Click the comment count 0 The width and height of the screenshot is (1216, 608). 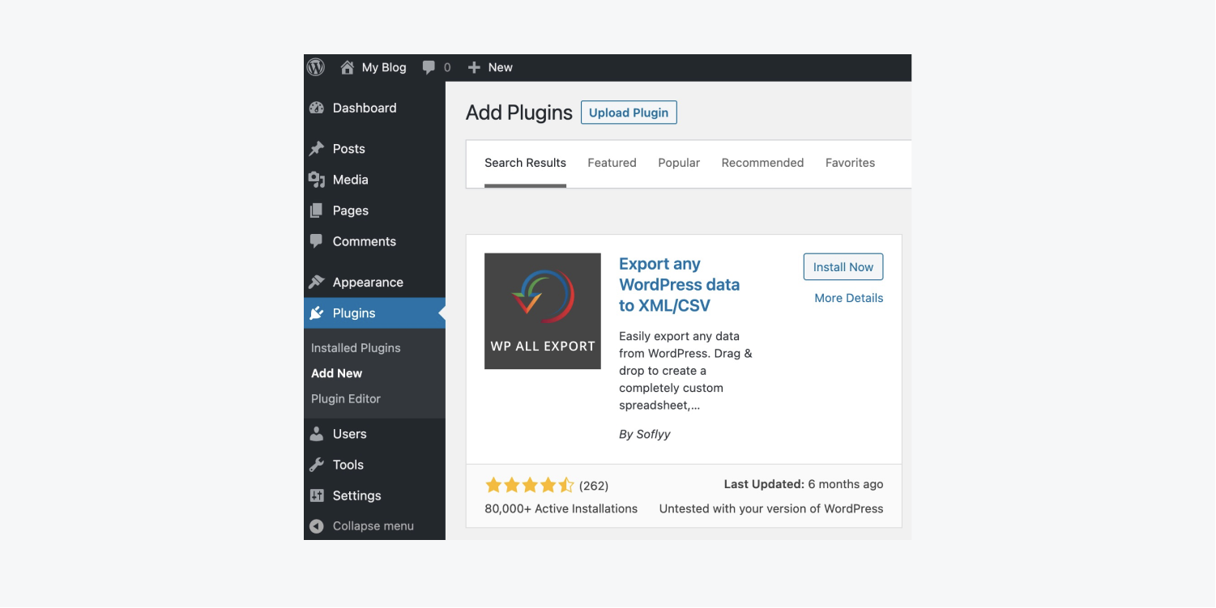click(x=447, y=68)
